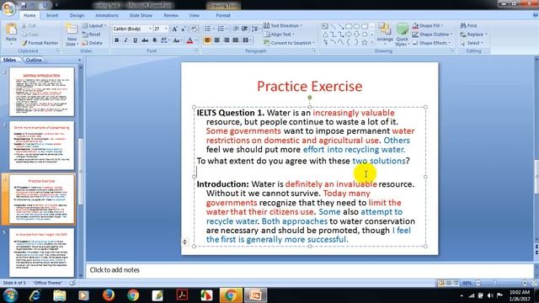Open the Format contextual tab
The width and height of the screenshot is (539, 303).
point(223,15)
